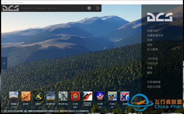This screenshot has height=114, width=184.
Task: Expand the left side panel arrow
Action: click(x=4, y=63)
